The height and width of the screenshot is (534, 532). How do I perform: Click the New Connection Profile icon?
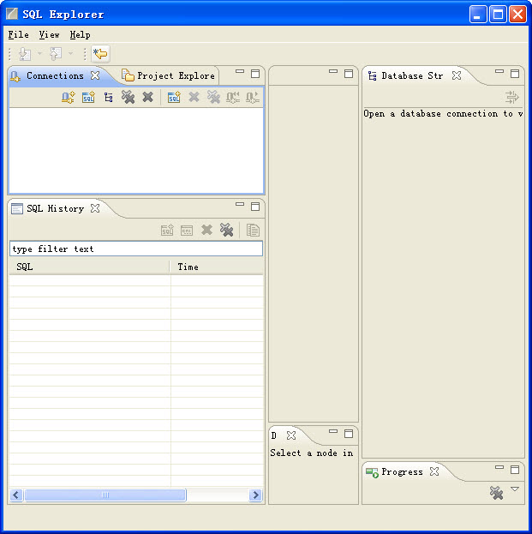[x=68, y=98]
